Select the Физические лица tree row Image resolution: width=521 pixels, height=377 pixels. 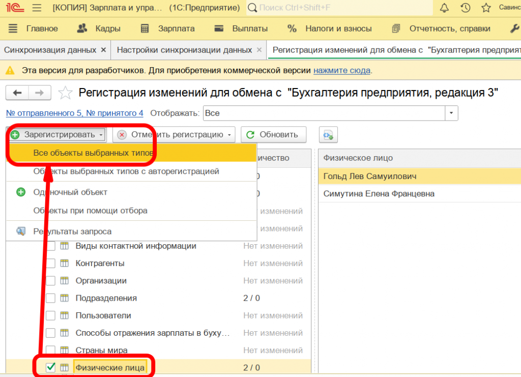(159, 367)
